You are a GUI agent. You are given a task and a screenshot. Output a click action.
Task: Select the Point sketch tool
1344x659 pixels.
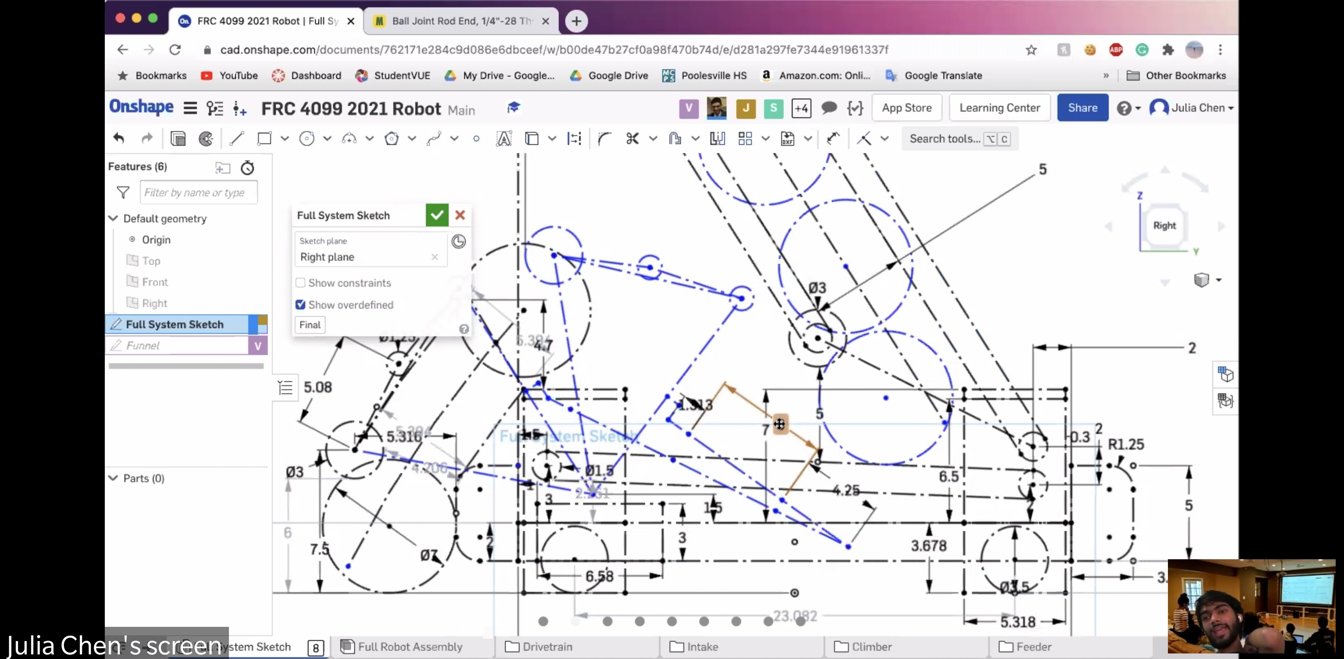[x=476, y=139]
